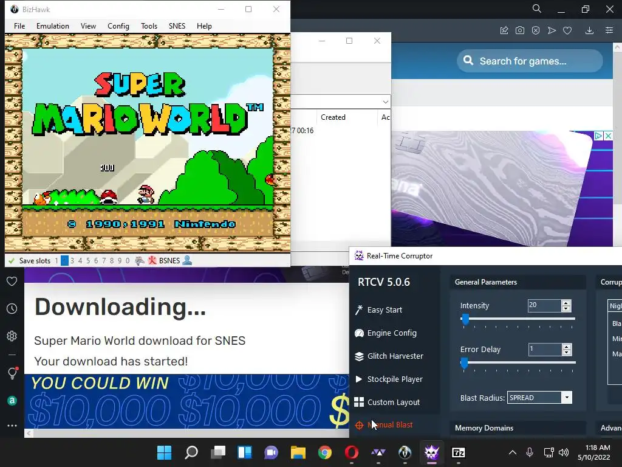The image size is (622, 467).
Task: Click the shield ad-blocker icon in Opera toolbar
Action: coord(536,30)
